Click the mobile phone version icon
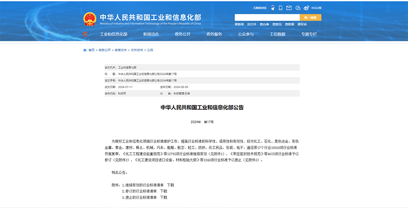 click(x=280, y=8)
